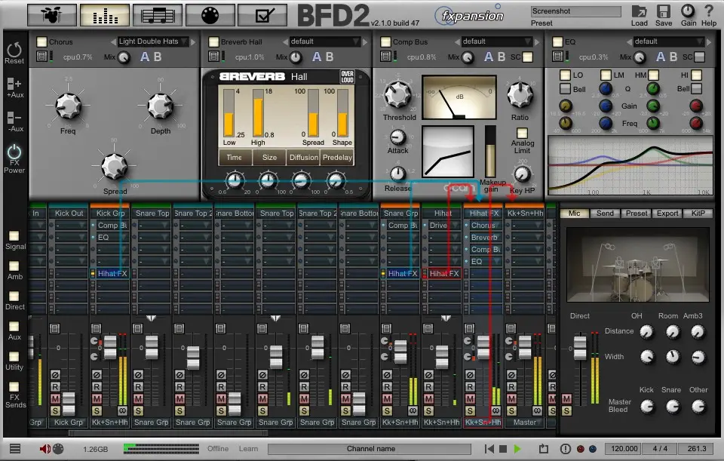Click the Diffusion button in Breverb
Viewport: 724px width, 461px height.
click(303, 158)
